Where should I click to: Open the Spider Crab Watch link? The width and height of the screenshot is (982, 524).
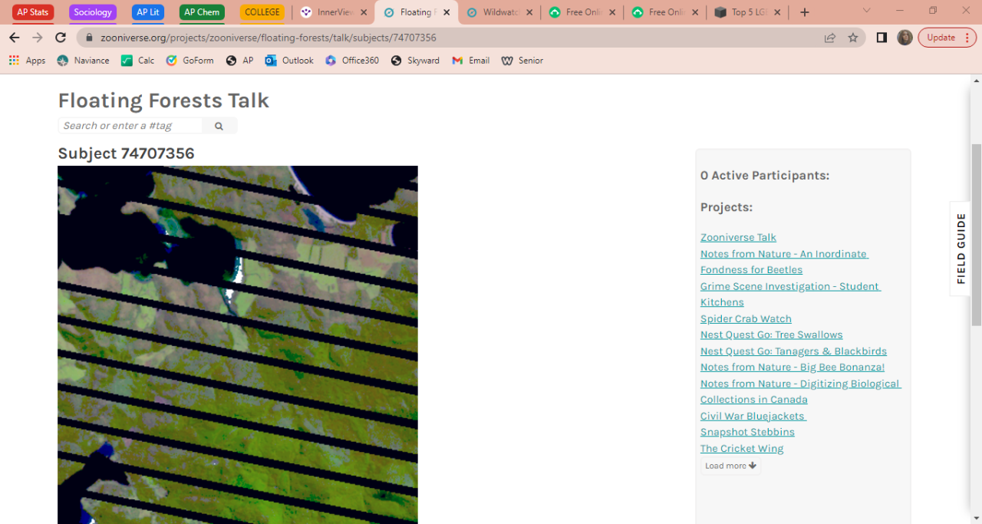pyautogui.click(x=746, y=319)
